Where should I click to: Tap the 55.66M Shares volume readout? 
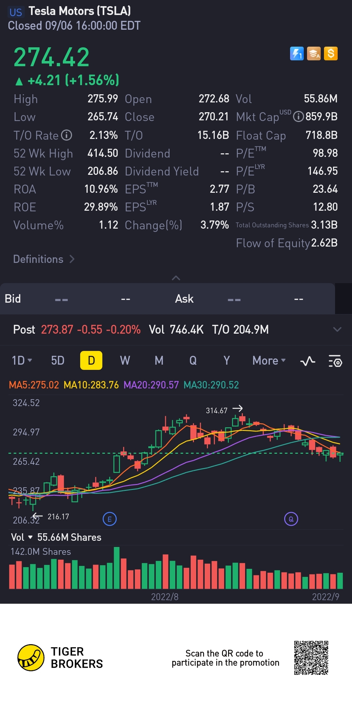69,537
